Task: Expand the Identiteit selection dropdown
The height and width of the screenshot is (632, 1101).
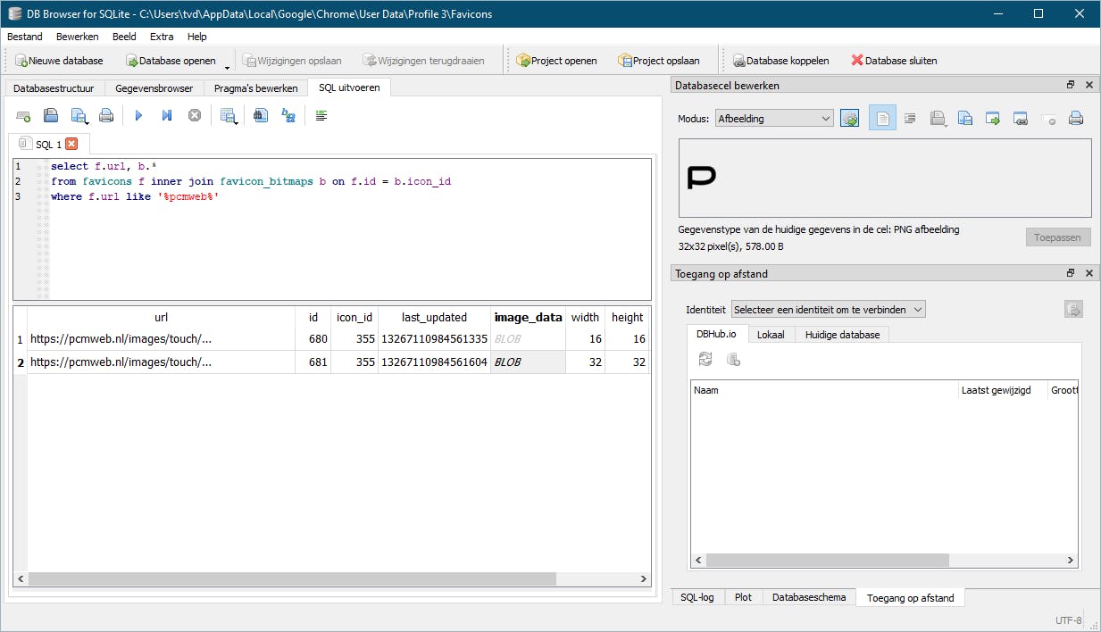Action: click(x=828, y=310)
